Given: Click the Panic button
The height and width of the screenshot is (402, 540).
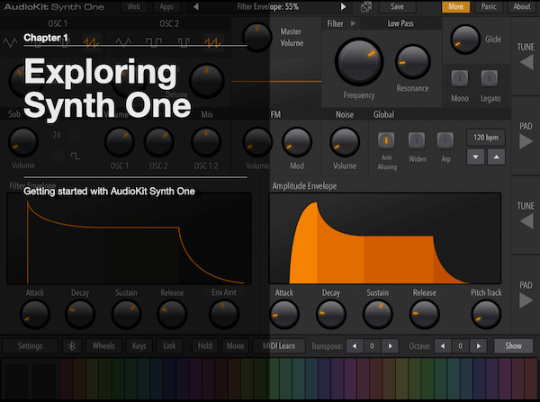Looking at the screenshot, I should click(489, 6).
